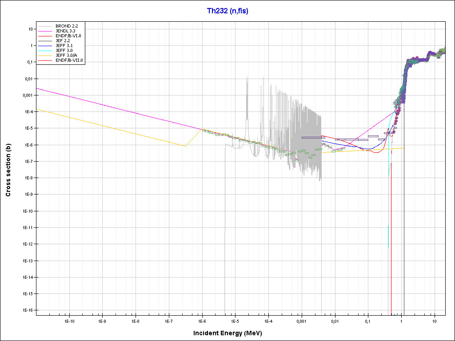Click the 1E-10 tick on the x-axis
455x341 pixels.
69,321
